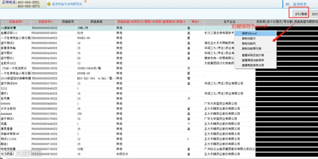This screenshot has width=318, height=159.
Task: Click the 中药饮片 type cell
Action: (x=151, y=154)
